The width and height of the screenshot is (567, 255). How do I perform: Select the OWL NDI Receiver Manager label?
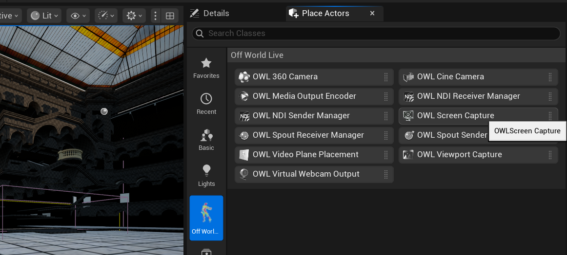pyautogui.click(x=468, y=96)
